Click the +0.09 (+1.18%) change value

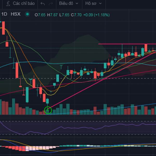click(96, 15)
